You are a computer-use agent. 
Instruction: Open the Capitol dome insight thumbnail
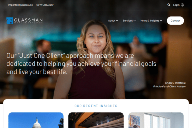(36, 120)
